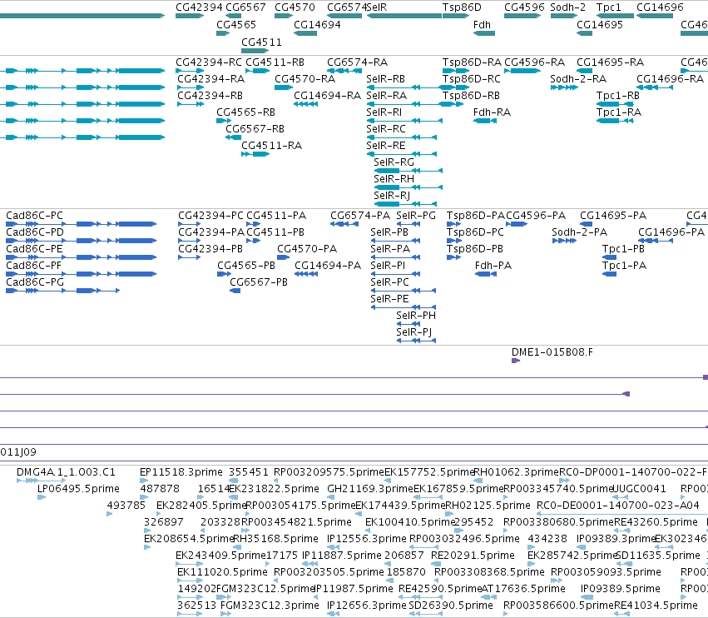
Task: Select the Tpc1-PA protein label
Action: [625, 266]
